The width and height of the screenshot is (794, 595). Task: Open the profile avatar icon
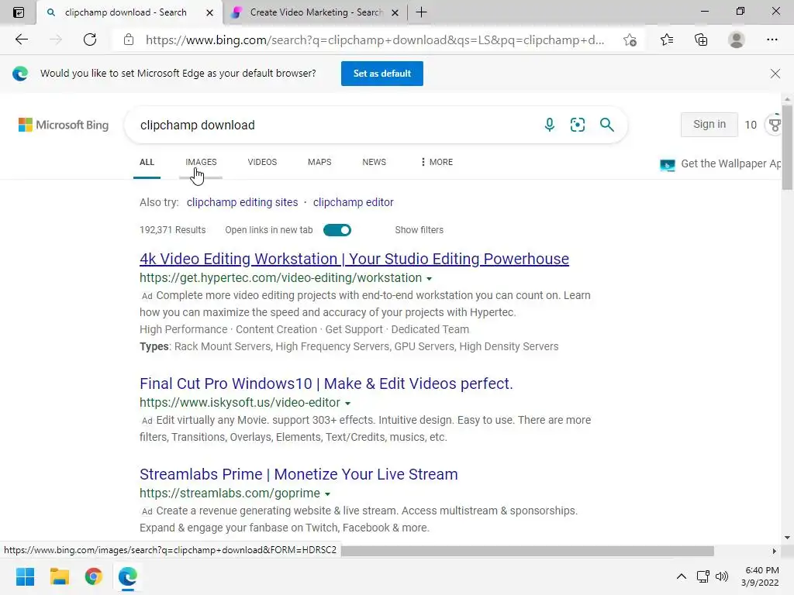(737, 40)
